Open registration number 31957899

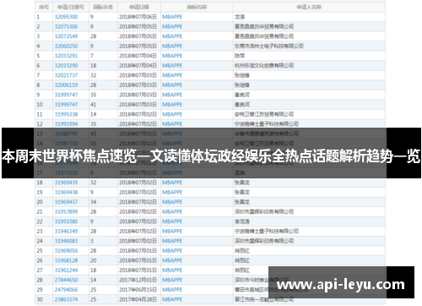(66, 212)
